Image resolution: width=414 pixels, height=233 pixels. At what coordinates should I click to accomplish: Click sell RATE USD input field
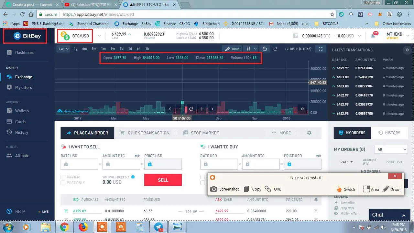click(x=79, y=164)
